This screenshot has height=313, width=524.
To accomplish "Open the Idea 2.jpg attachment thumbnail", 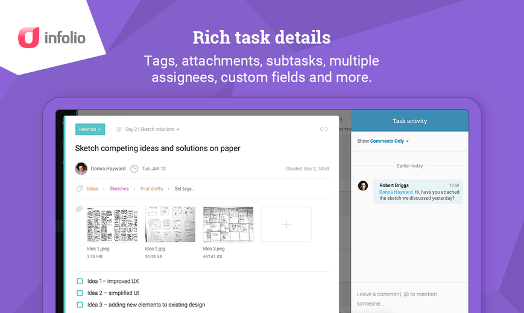I will pyautogui.click(x=170, y=225).
